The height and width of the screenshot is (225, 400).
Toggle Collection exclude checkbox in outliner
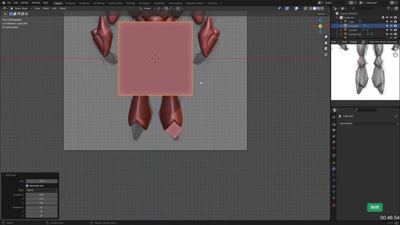click(383, 17)
